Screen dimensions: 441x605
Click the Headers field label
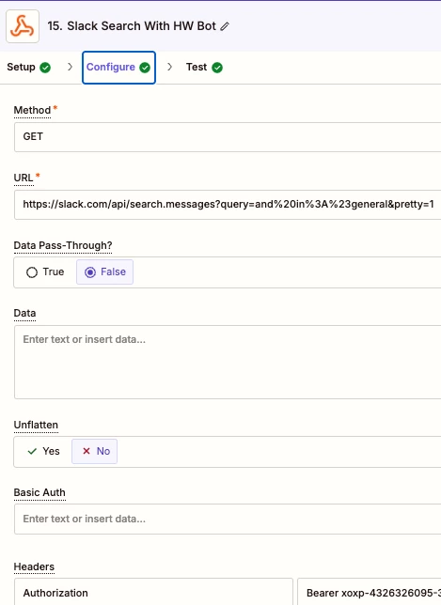34,566
